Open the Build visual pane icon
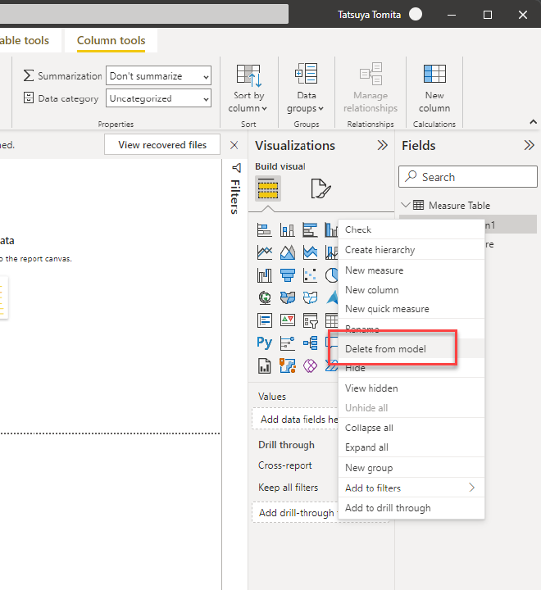Screen dimensions: 541x590 pos(268,188)
